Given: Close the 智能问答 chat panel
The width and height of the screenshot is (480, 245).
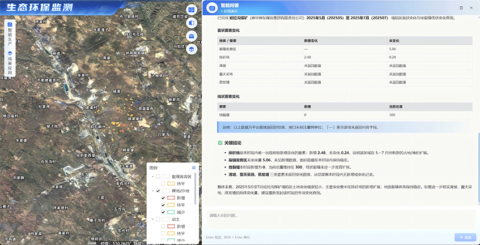Looking at the screenshot, I should tap(471, 8).
